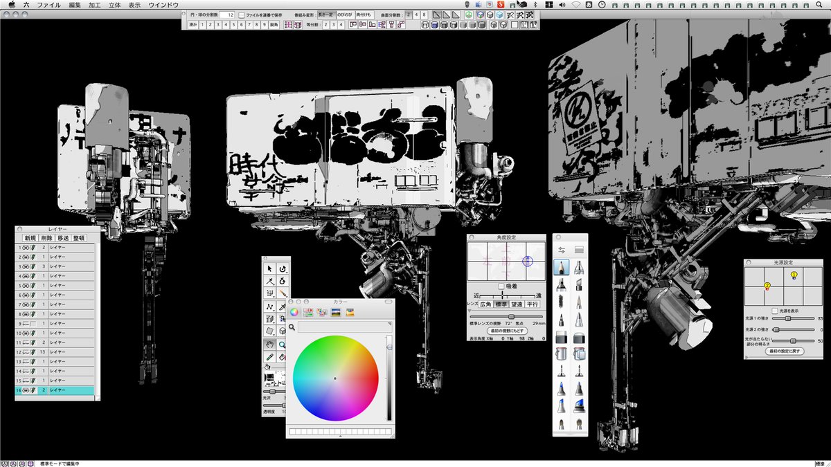831x467 pixels.
Task: Select the eyedropper tool in tool palette
Action: [x=269, y=358]
